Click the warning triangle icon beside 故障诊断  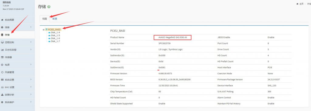pos(2,95)
